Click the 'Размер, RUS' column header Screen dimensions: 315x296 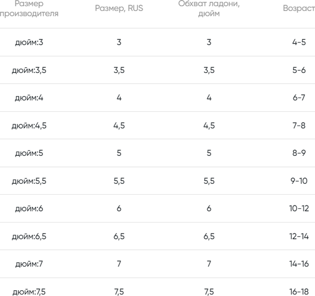pyautogui.click(x=119, y=9)
